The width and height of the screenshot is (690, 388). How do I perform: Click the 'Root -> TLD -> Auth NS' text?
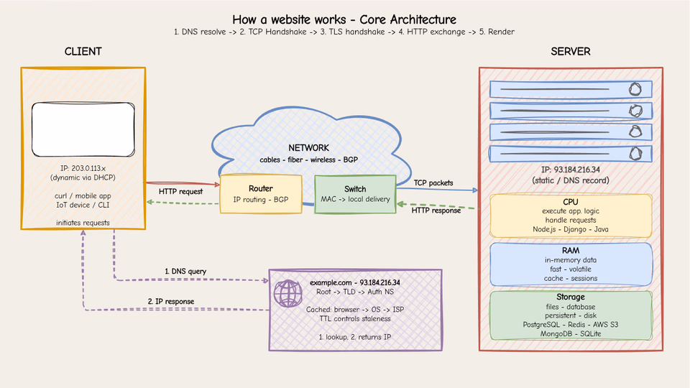(355, 292)
